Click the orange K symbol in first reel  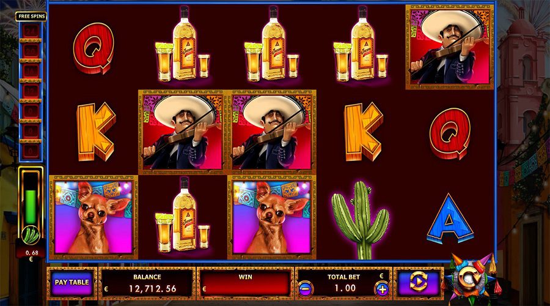[x=96, y=131]
